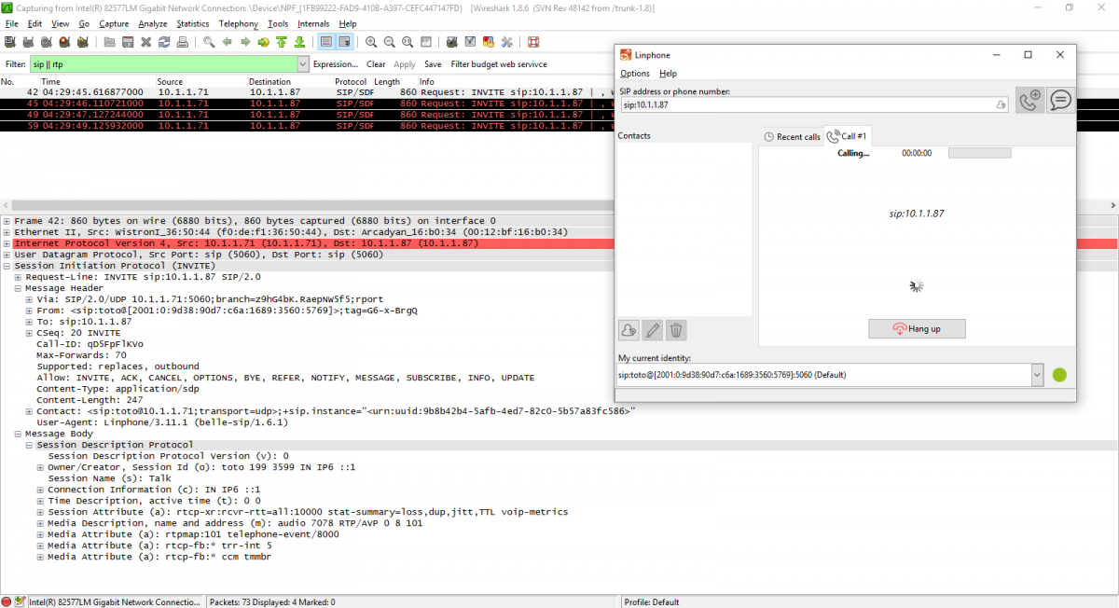This screenshot has width=1119, height=608.
Task: Go back in packet history
Action: [227, 42]
